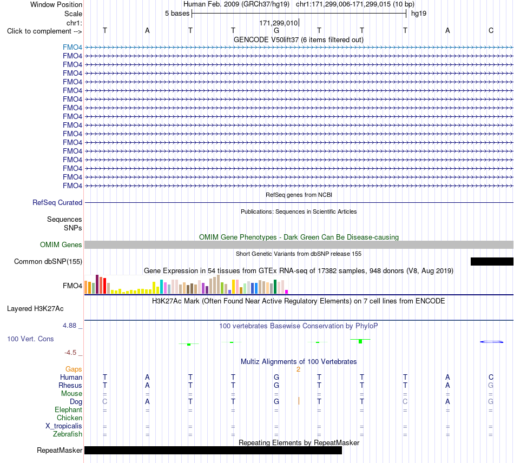Click the Dog alignment row label
This screenshot has height=463, width=514.
tap(76, 402)
